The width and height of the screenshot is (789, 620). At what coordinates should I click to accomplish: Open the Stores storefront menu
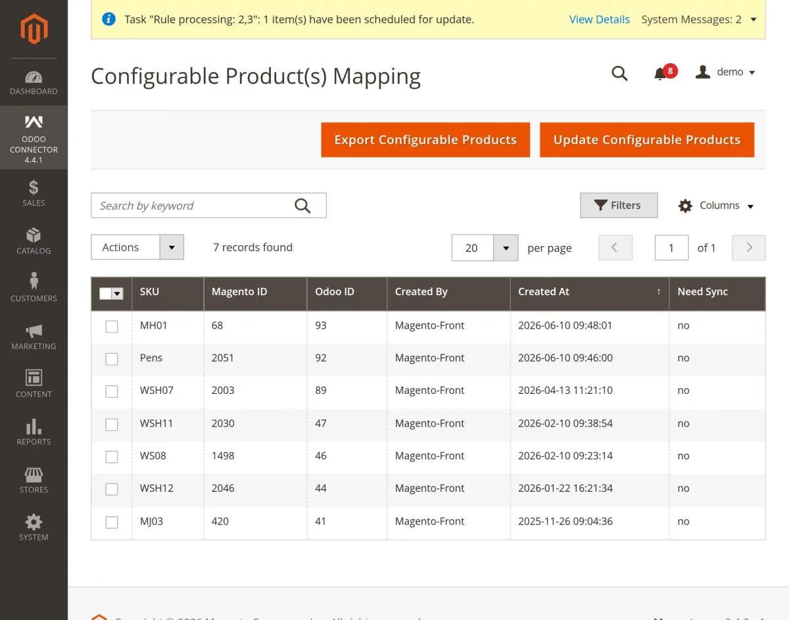34,480
